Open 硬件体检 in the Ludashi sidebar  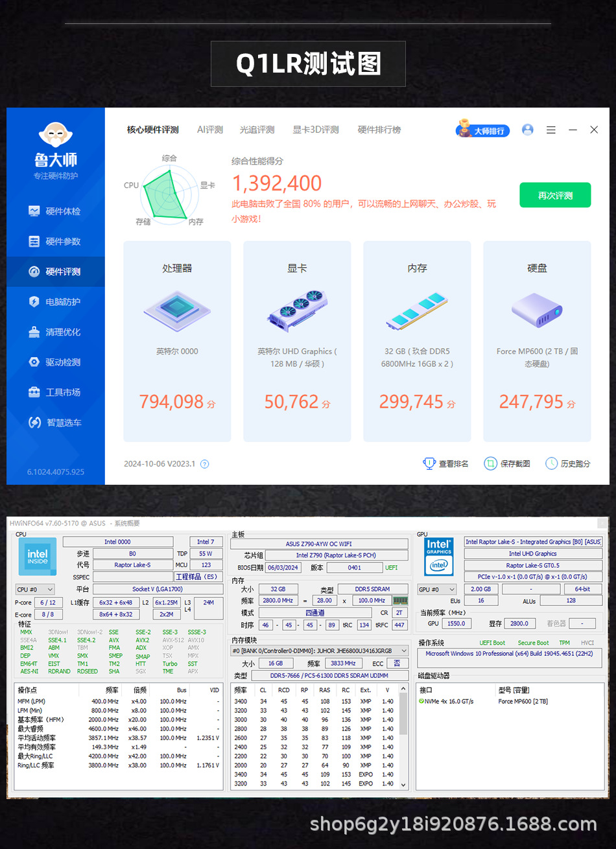(x=55, y=211)
